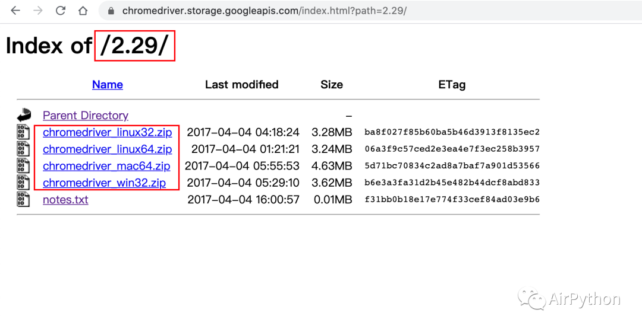
Task: Open the browser home page icon
Action: (83, 11)
